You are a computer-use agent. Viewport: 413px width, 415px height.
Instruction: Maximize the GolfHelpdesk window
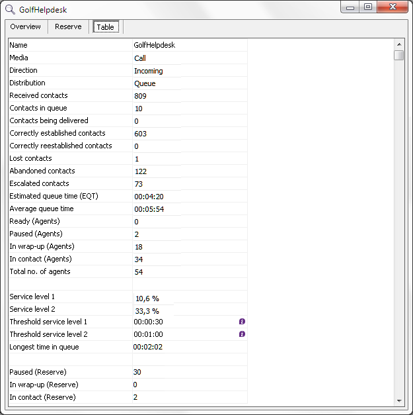(x=367, y=7)
